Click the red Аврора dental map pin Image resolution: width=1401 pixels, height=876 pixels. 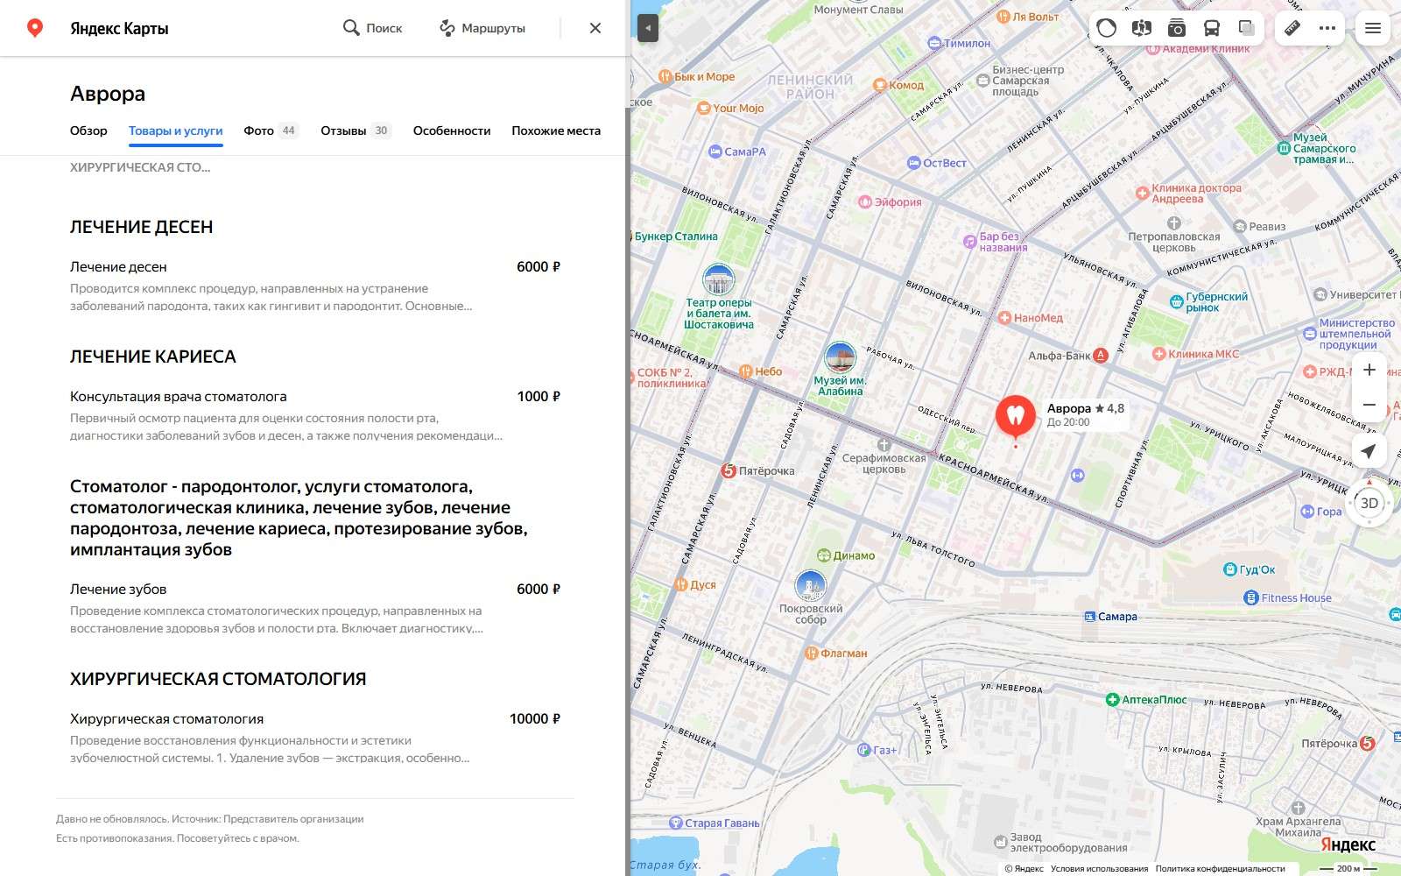click(x=1015, y=416)
